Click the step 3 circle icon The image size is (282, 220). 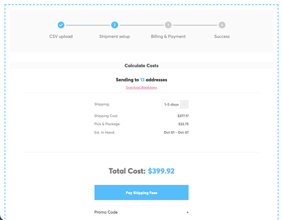click(x=168, y=25)
